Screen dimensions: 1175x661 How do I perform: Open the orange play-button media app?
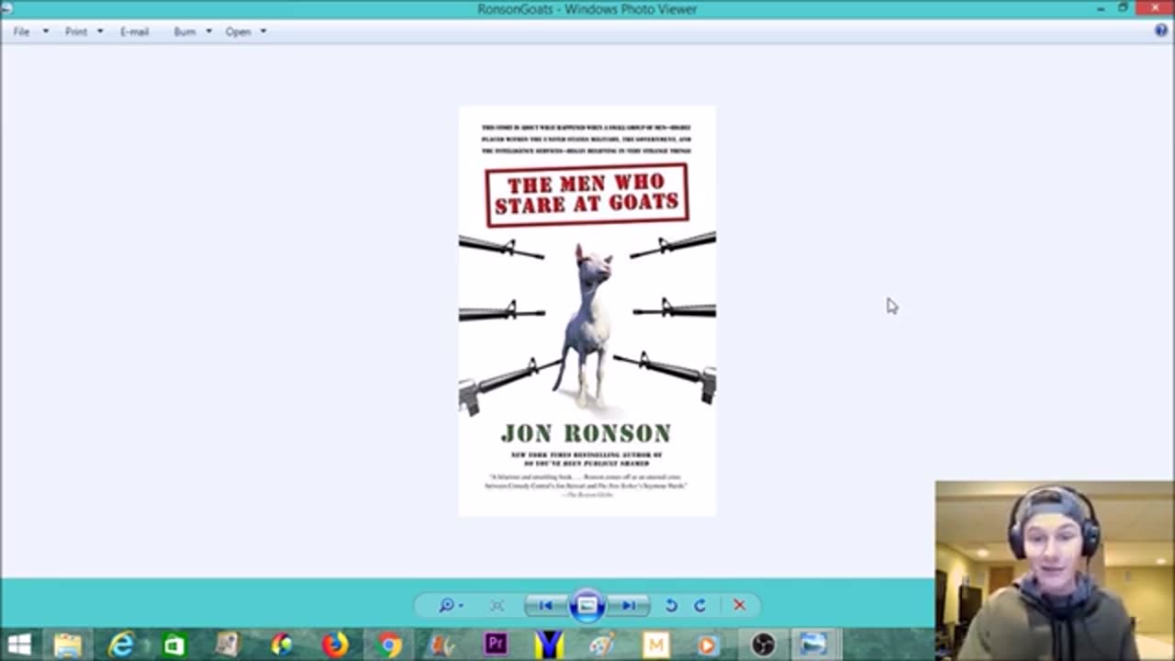pos(708,645)
